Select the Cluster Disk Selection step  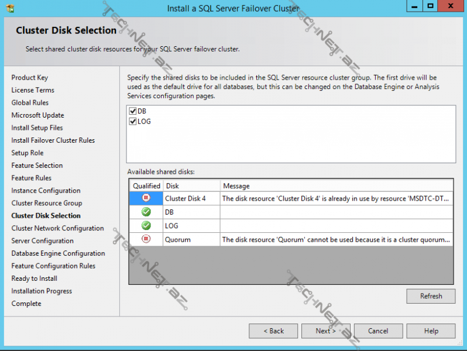tap(46, 216)
